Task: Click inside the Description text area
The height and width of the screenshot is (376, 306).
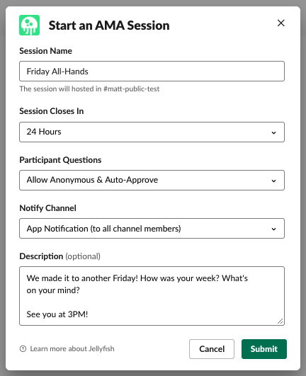Action: pos(152,296)
